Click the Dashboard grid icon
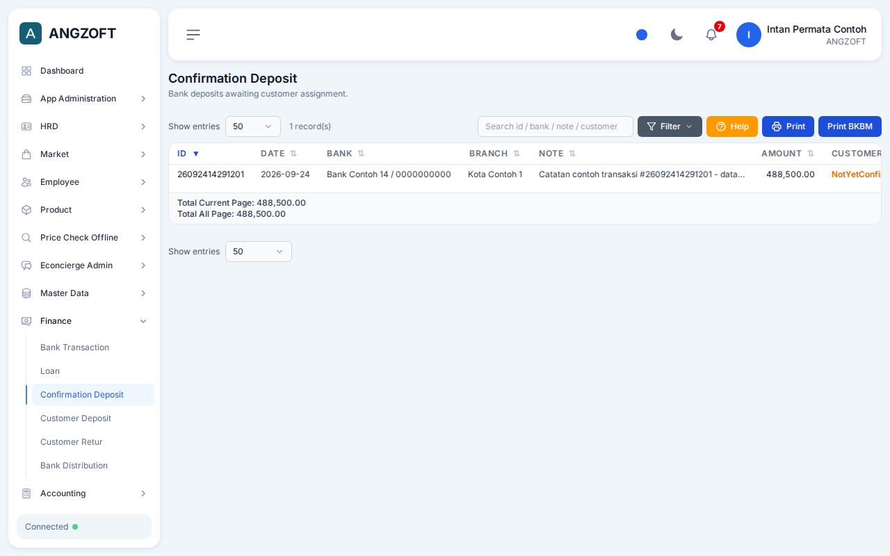The width and height of the screenshot is (890, 556). click(x=26, y=71)
